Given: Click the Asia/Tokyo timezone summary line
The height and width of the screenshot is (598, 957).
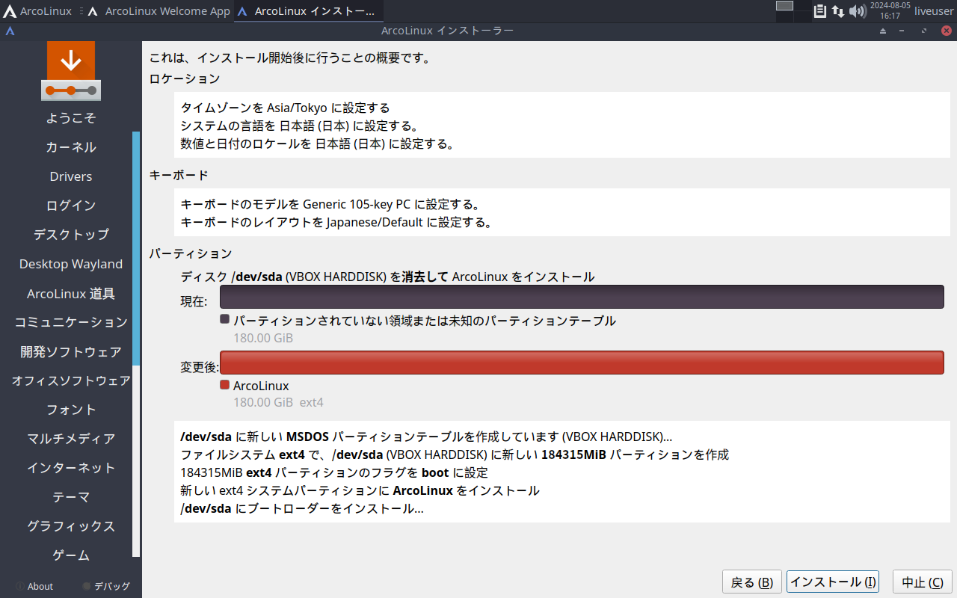Looking at the screenshot, I should pos(286,108).
